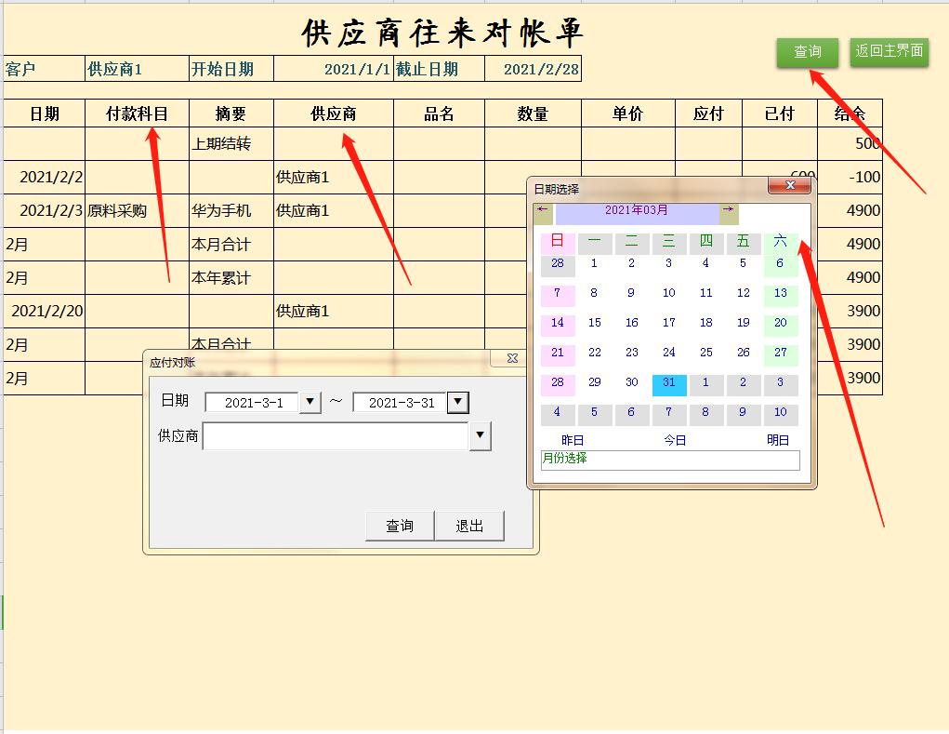Click the 原料采购 payment category cell
Viewport: 949px width, 734px height.
coord(115,210)
